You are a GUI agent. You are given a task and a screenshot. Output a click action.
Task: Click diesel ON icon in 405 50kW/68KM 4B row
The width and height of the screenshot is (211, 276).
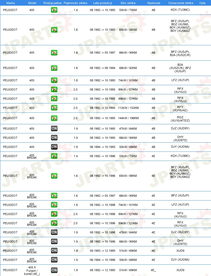tap(54, 147)
